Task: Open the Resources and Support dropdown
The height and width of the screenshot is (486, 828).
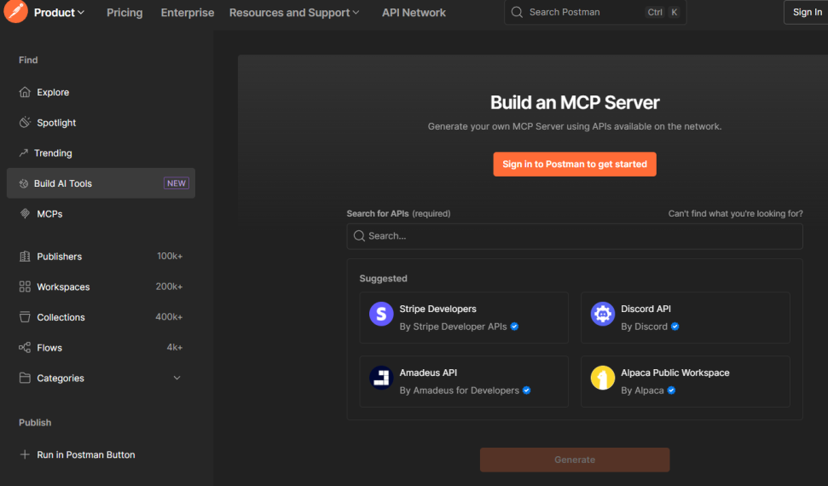Action: click(x=294, y=12)
